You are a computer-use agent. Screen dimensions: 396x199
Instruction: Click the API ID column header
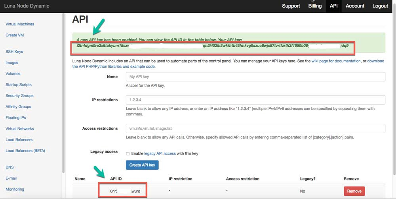116,179
